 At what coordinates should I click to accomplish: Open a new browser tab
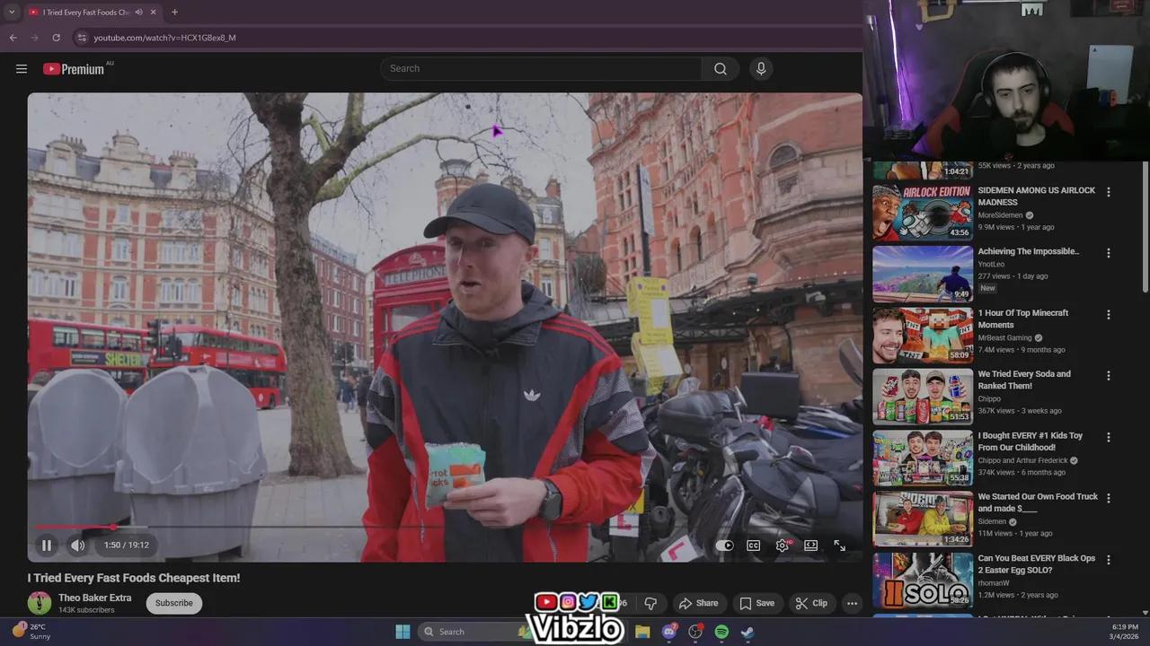point(174,13)
